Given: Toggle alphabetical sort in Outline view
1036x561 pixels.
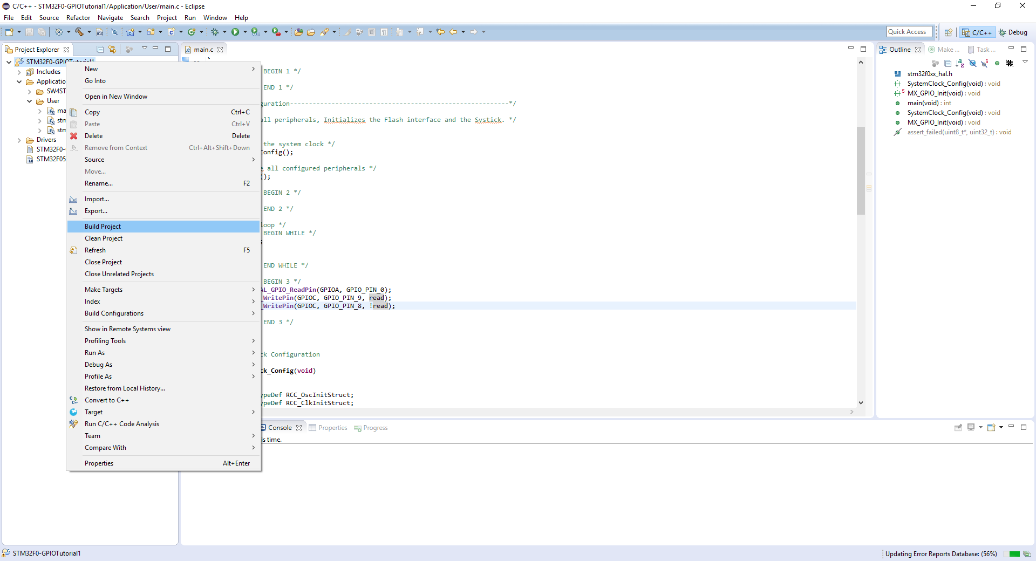Looking at the screenshot, I should pos(960,64).
